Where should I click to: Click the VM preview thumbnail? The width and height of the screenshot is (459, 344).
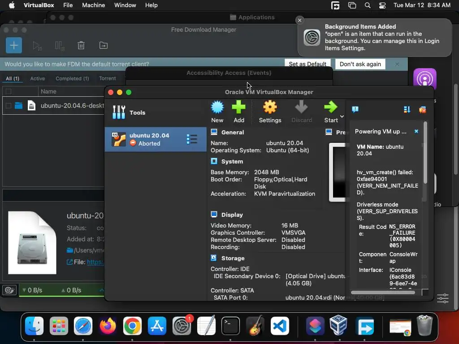click(x=338, y=172)
